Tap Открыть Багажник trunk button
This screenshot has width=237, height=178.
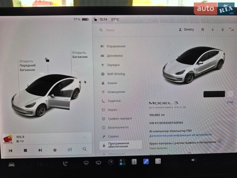coord(80,55)
